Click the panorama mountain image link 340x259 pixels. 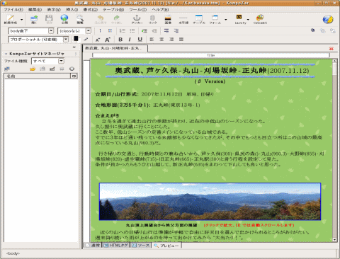click(x=210, y=202)
